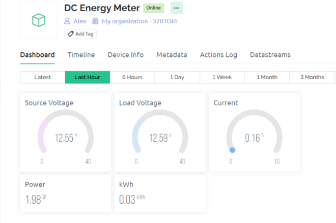336x223 pixels.
Task: Click the Load Voltage widget title
Action: (x=140, y=103)
